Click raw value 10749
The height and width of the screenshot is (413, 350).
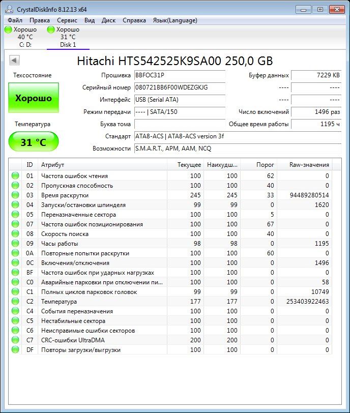[319, 292]
